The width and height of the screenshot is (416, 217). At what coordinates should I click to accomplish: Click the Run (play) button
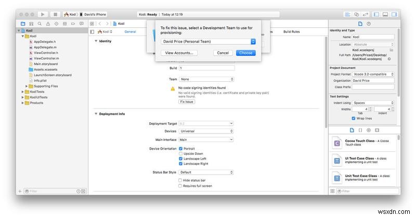(43, 15)
